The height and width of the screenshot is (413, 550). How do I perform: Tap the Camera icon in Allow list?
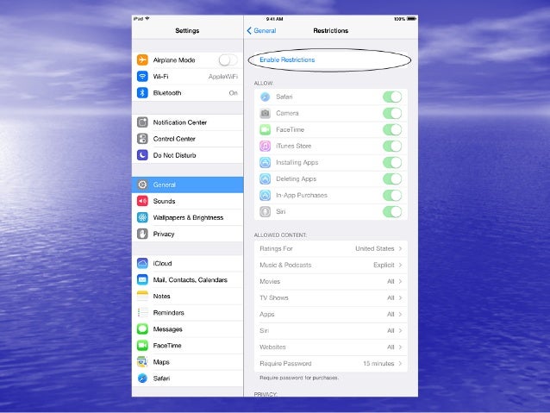pyautogui.click(x=266, y=113)
